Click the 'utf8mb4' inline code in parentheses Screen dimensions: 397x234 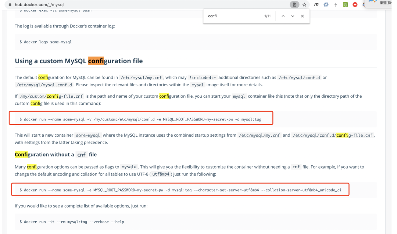coord(161,174)
